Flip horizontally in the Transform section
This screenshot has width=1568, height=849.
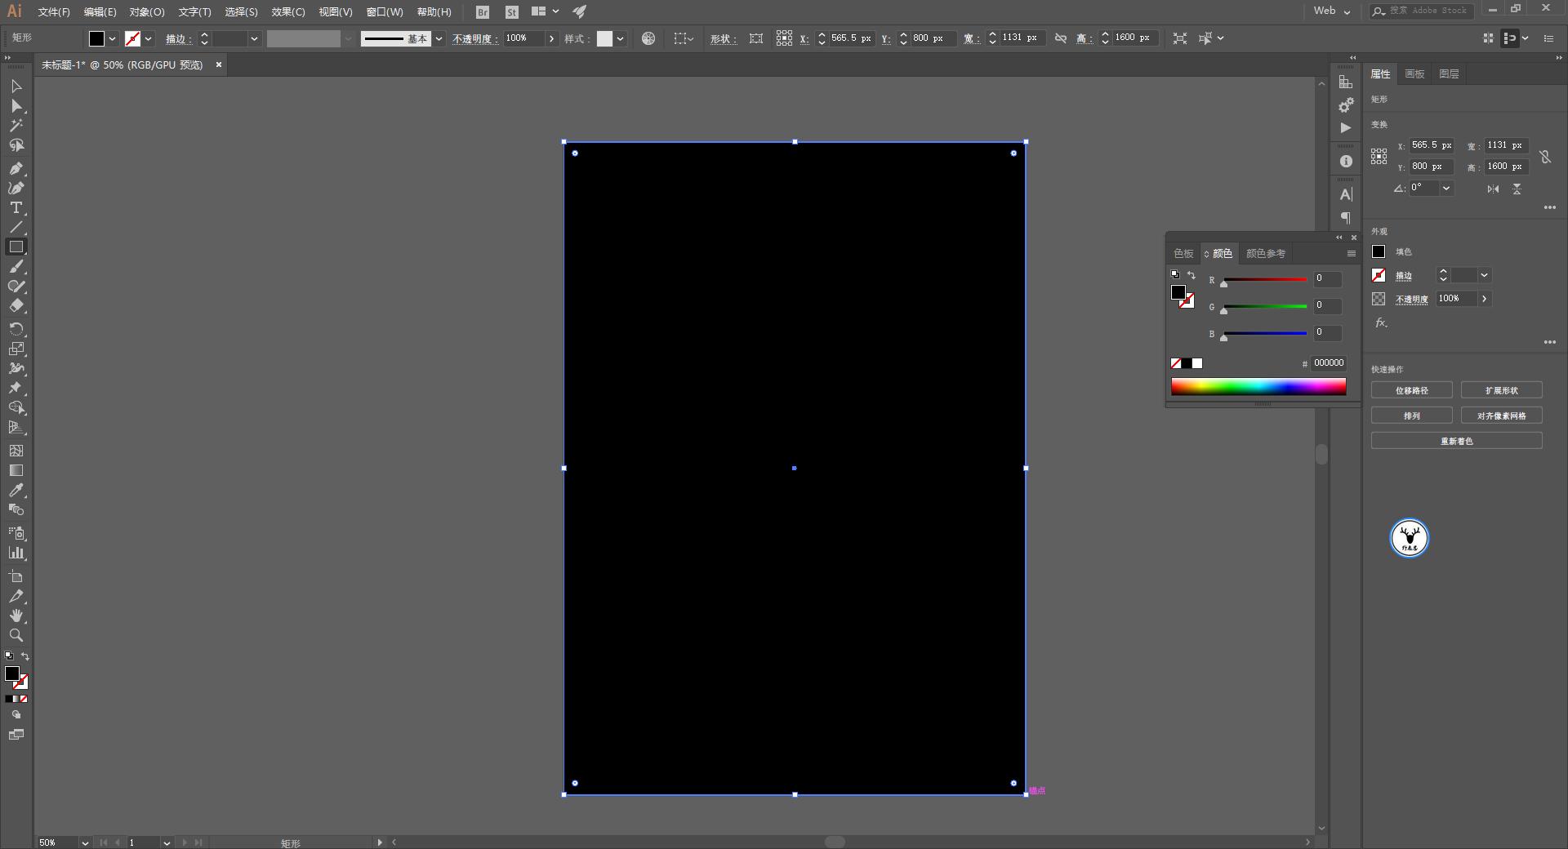pyautogui.click(x=1493, y=189)
